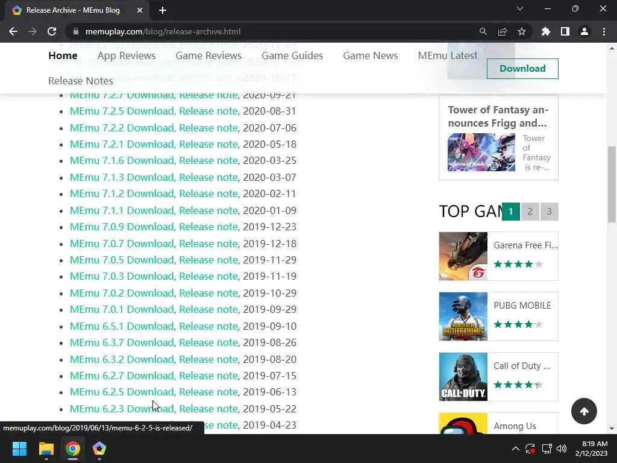Bookmark this page with the star icon
Screen dimensions: 617x463
tap(522, 31)
